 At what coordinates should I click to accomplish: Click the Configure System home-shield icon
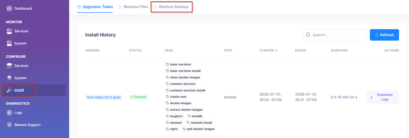9,78
